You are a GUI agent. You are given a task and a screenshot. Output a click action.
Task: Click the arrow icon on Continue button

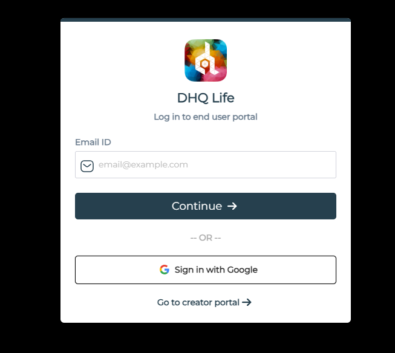coord(232,206)
